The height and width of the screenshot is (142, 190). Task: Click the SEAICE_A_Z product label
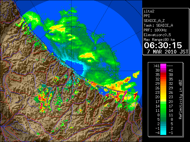[x=154, y=21]
